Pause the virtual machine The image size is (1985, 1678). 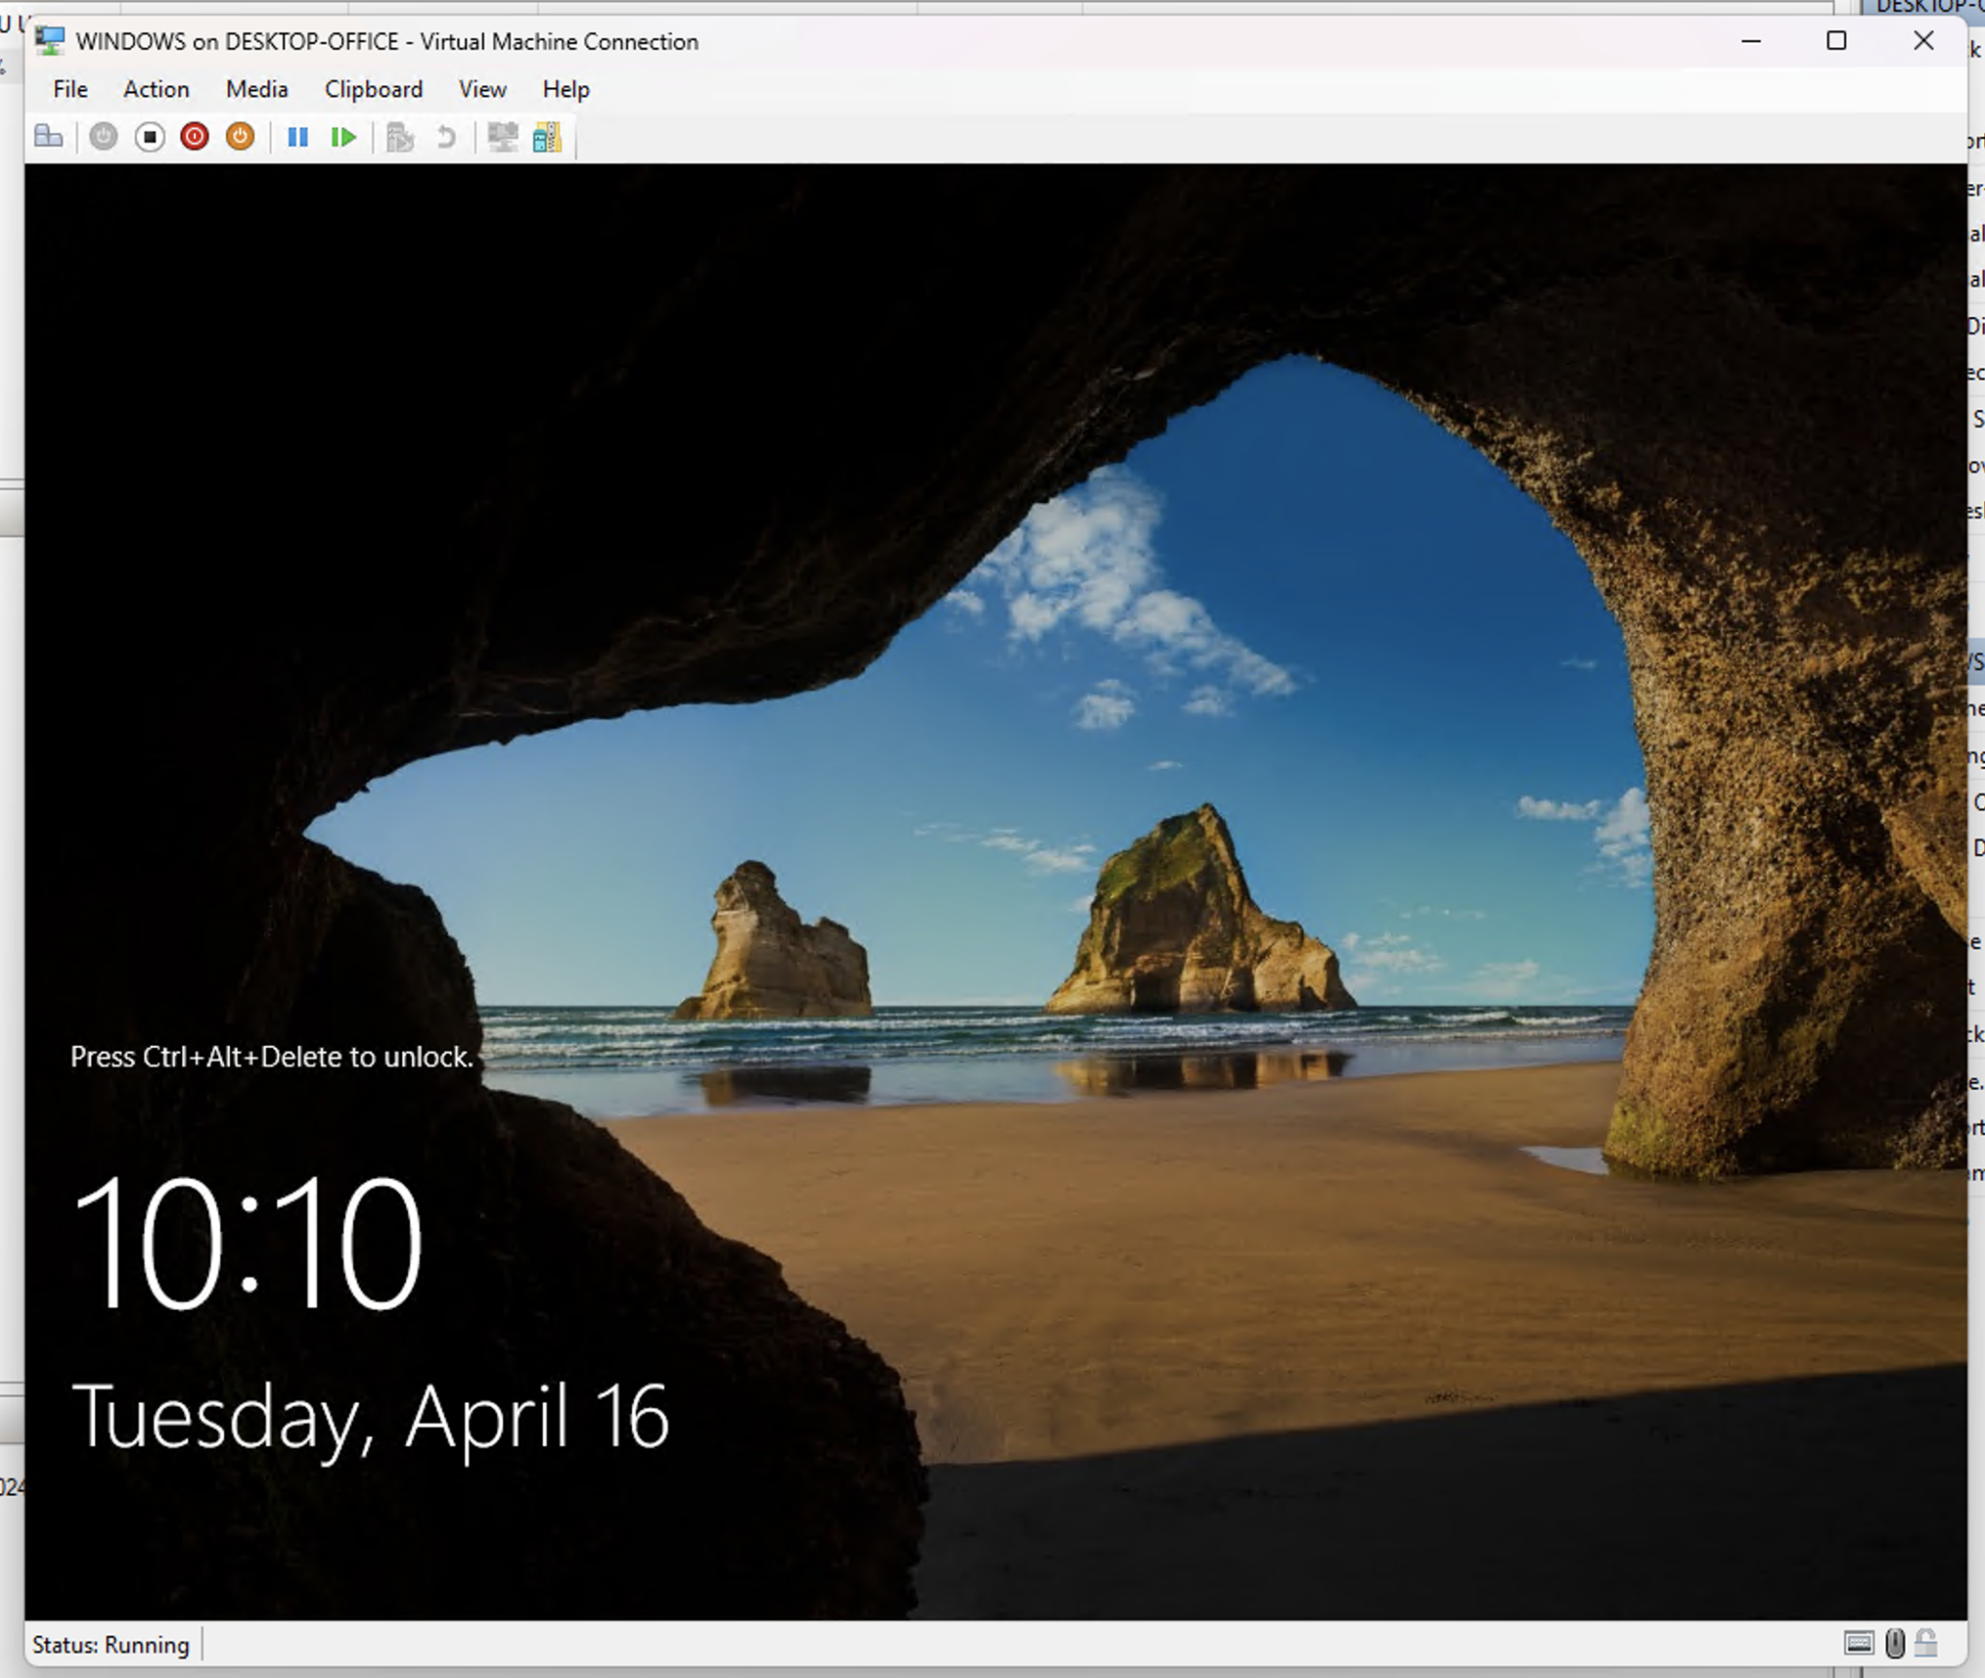pos(298,137)
